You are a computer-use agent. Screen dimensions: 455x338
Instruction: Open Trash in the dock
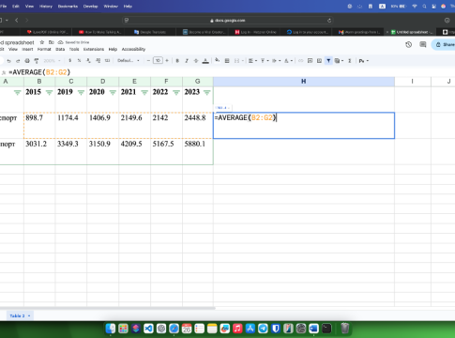point(345,329)
